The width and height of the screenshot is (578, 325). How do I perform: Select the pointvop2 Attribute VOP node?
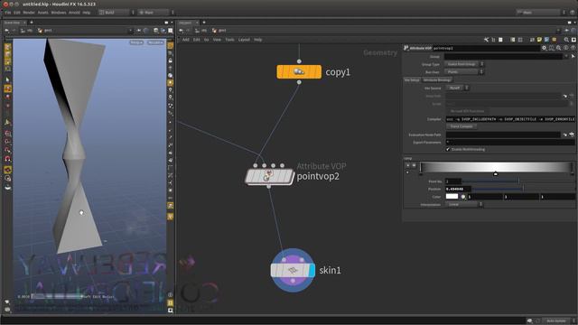[269, 177]
